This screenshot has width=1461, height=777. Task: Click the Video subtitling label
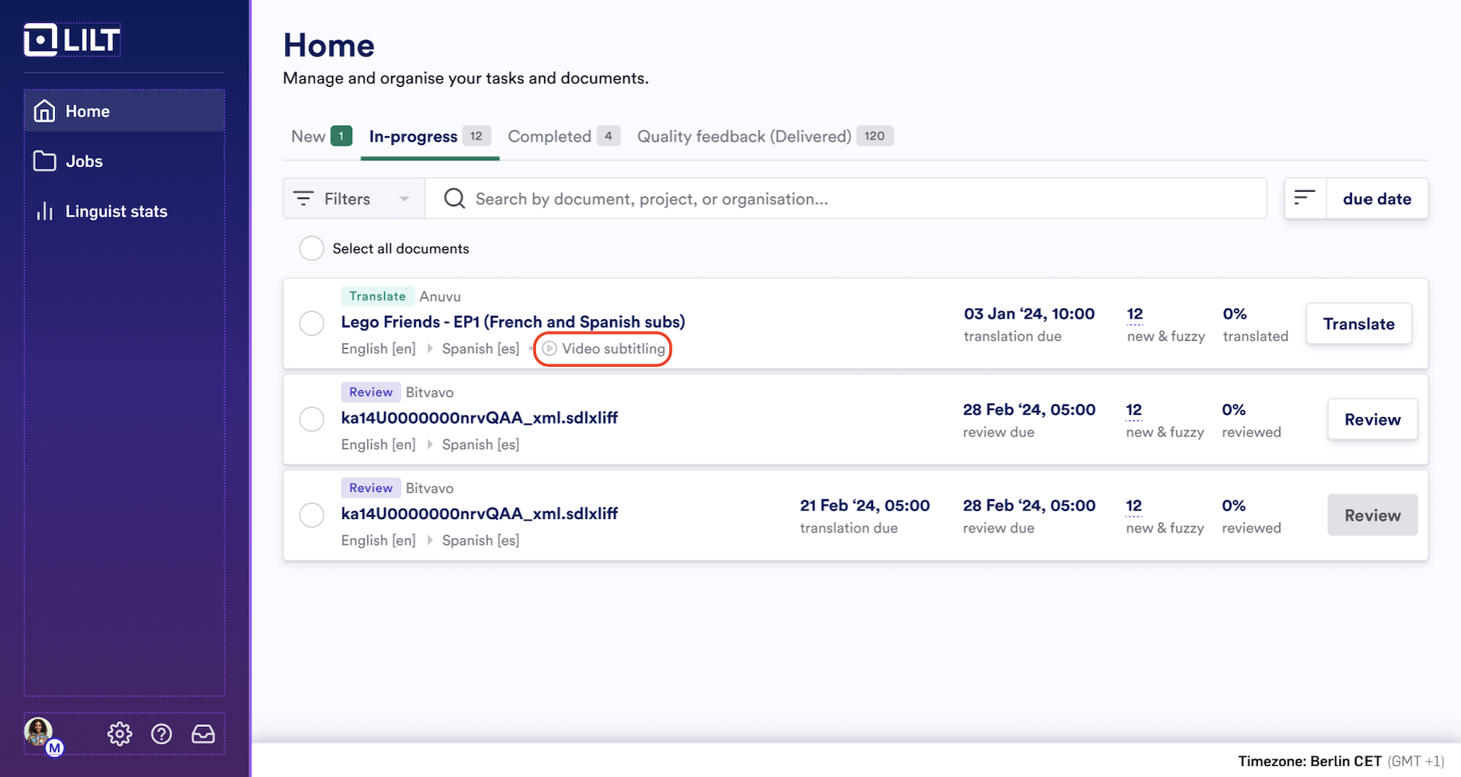(613, 349)
